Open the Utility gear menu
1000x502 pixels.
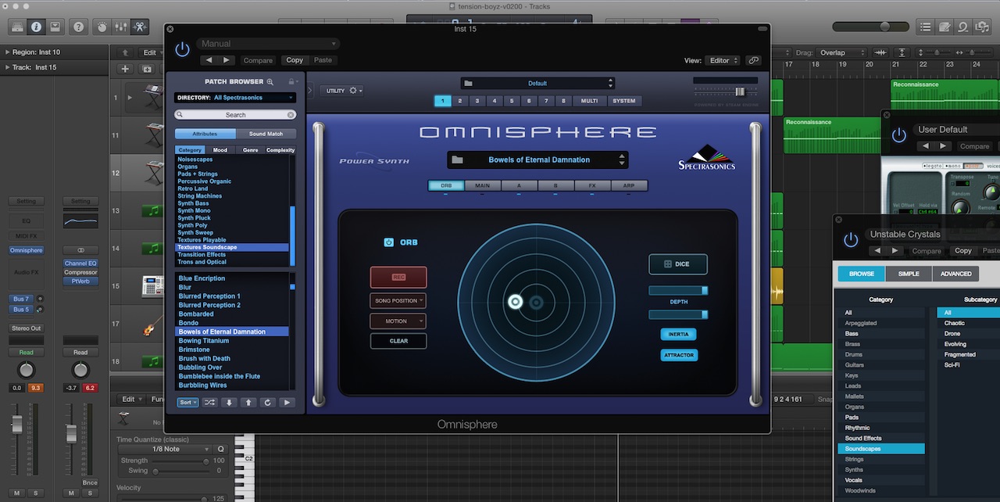pyautogui.click(x=343, y=91)
